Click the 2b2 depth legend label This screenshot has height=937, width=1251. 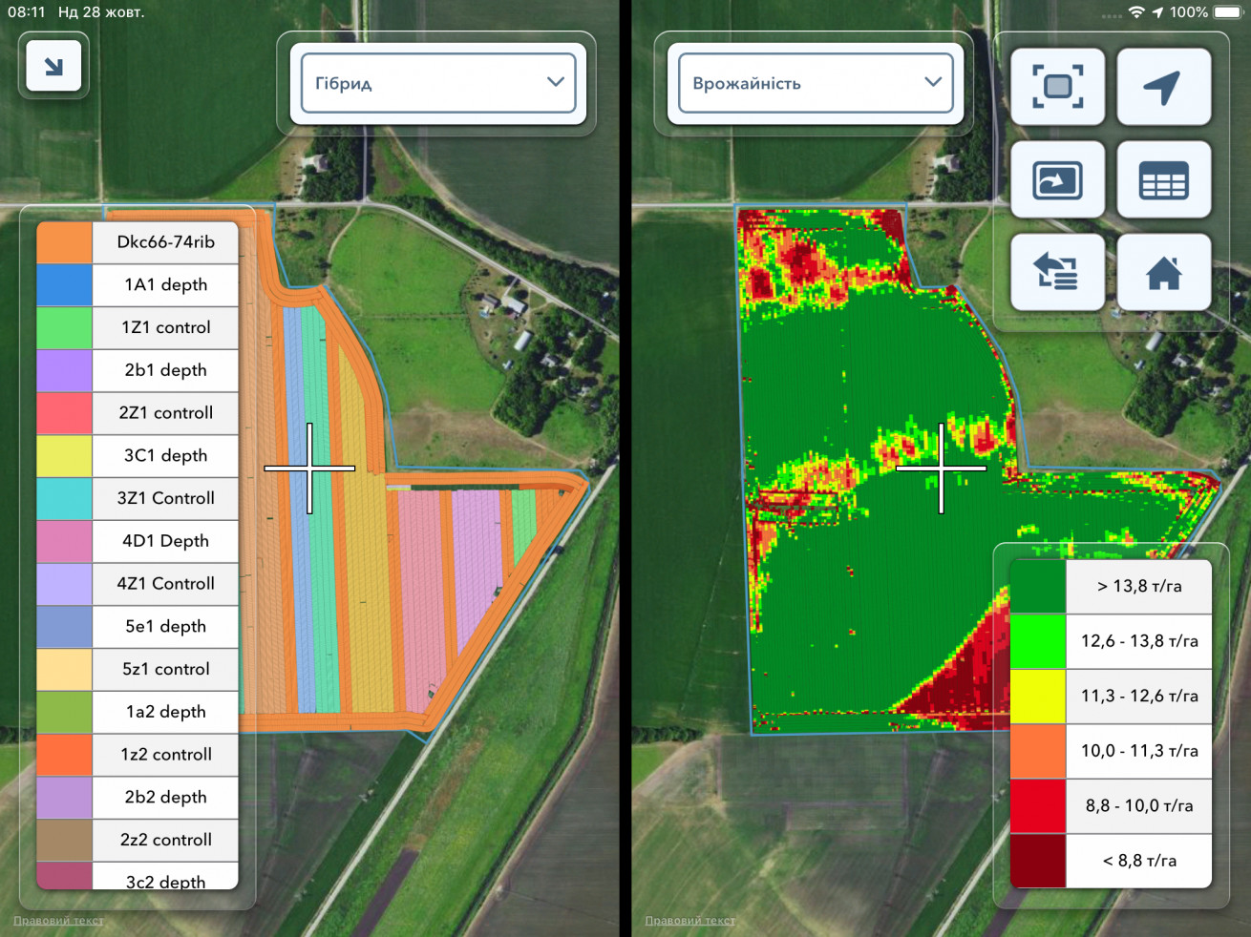point(165,798)
